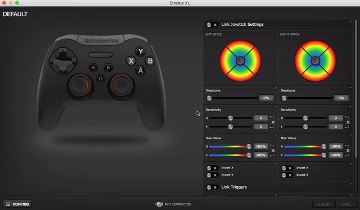Toggle right stick Max Value X/Y link

click(348, 150)
